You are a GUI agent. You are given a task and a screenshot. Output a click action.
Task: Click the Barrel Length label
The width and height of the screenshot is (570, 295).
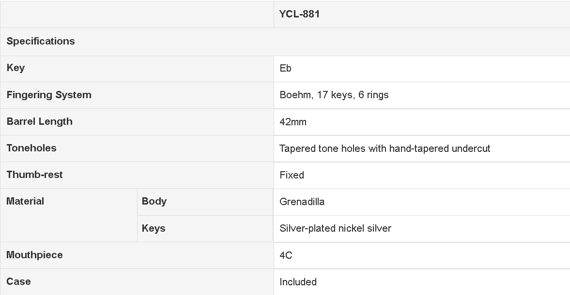40,121
